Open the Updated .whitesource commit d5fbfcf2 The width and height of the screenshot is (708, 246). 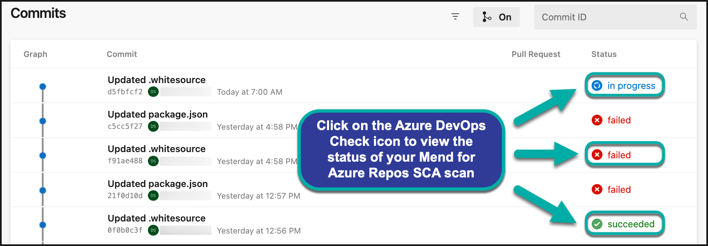point(157,80)
